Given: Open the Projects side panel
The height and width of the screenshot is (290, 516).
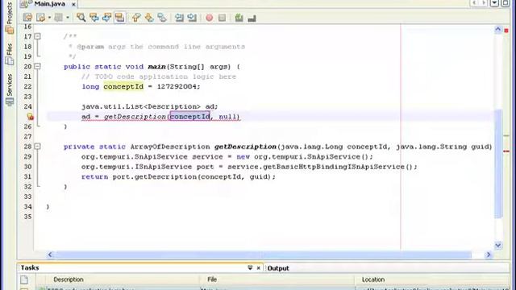Looking at the screenshot, I should click(x=10, y=18).
